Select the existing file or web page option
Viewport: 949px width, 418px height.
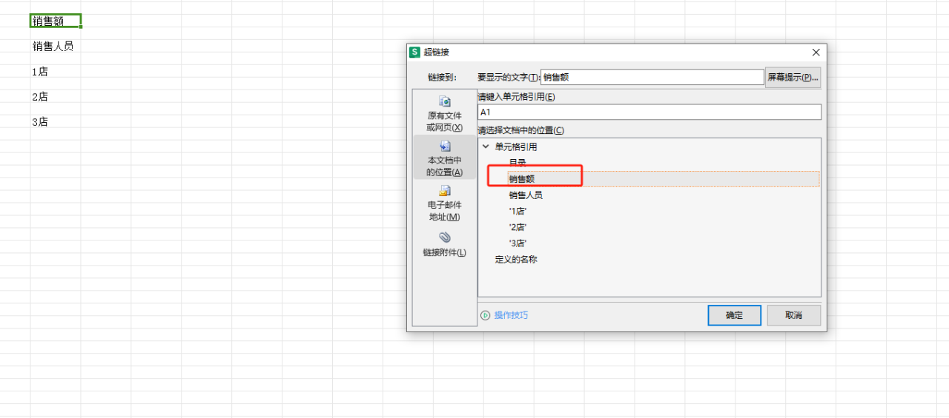[444, 114]
